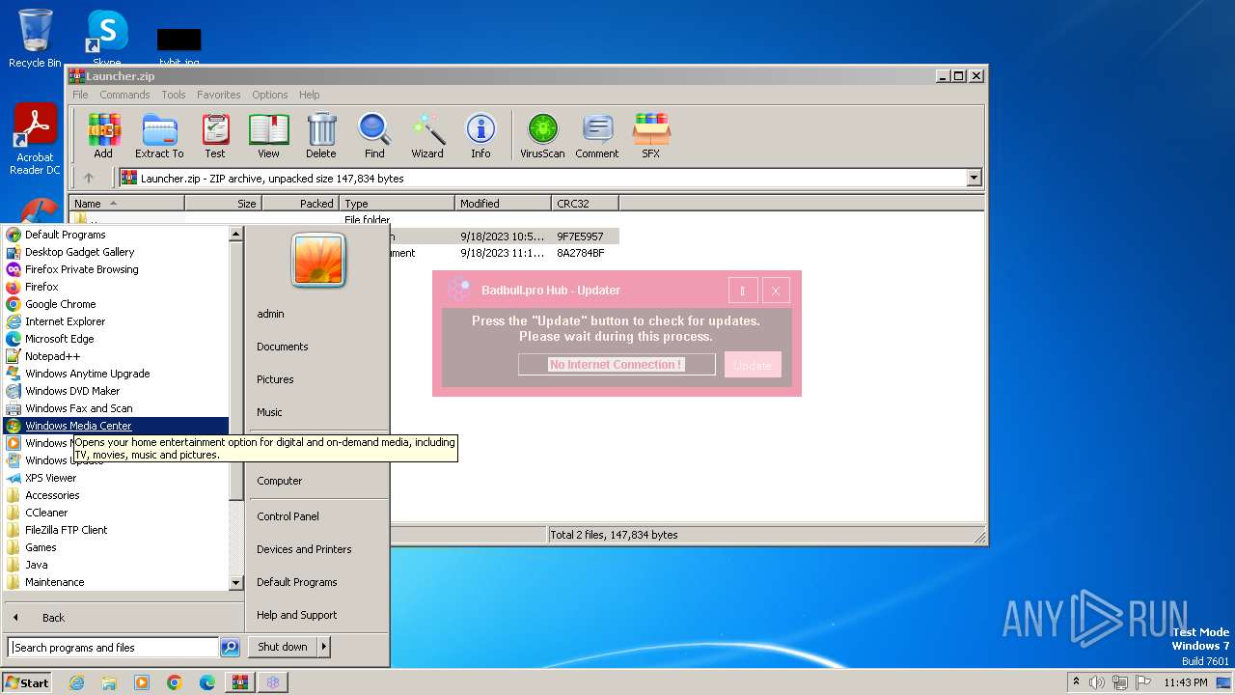Screen dimensions: 1235x695
Task: Run VirusScan from the toolbar
Action: tap(542, 136)
